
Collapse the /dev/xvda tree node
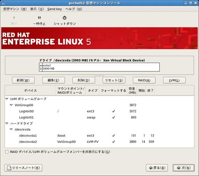click(11, 130)
